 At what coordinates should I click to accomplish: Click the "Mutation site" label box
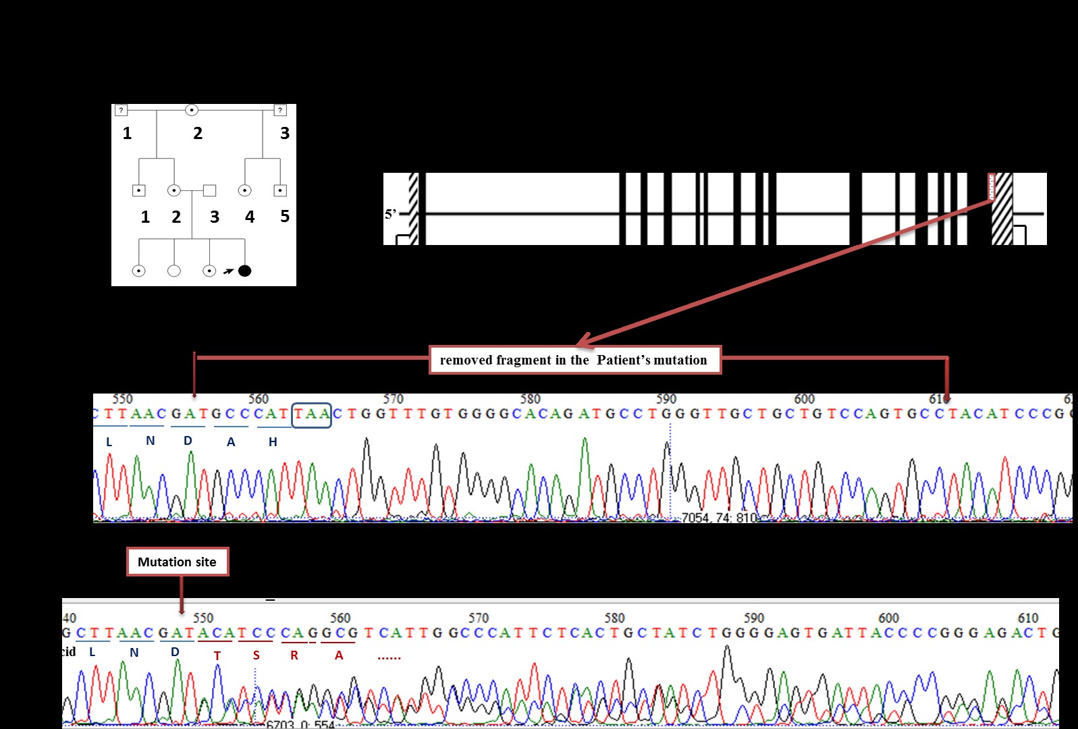177,562
